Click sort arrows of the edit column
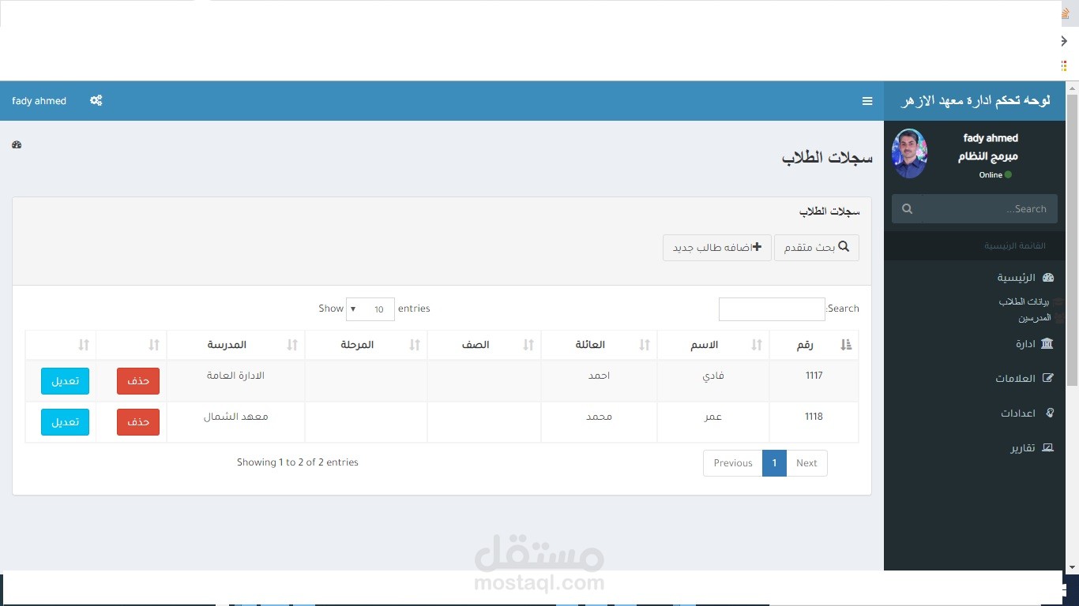The image size is (1079, 606). [x=84, y=345]
